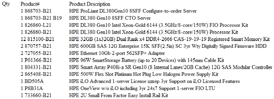Click the Xeon-Gold 6144 FIO Processor Kit line

pyautogui.click(x=158, y=25)
